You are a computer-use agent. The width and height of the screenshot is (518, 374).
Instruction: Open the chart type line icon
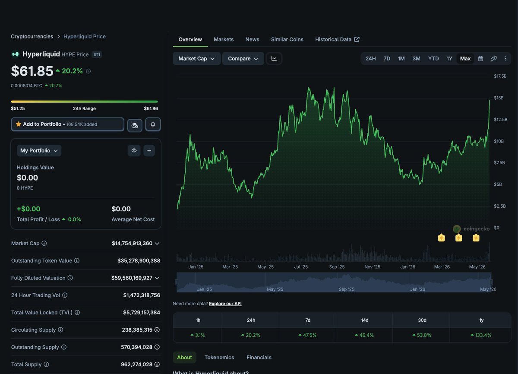(274, 59)
